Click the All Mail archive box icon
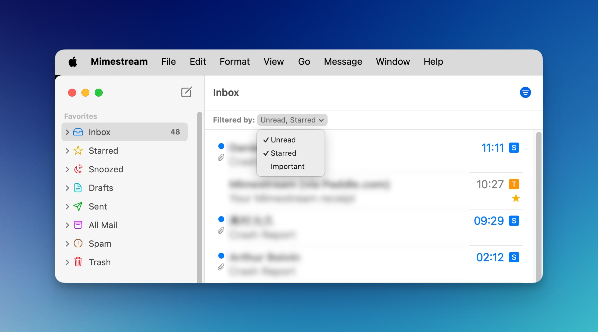 point(78,225)
